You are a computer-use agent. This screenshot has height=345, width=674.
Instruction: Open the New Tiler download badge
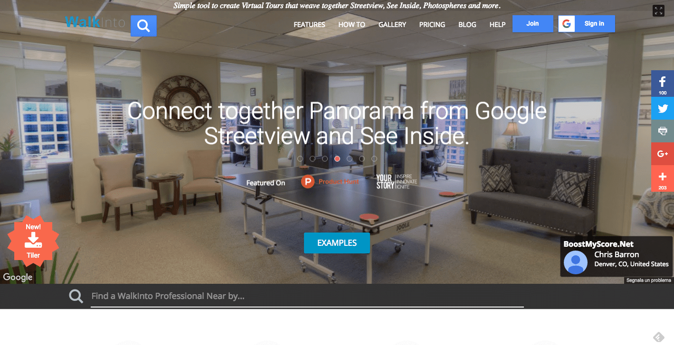click(33, 241)
